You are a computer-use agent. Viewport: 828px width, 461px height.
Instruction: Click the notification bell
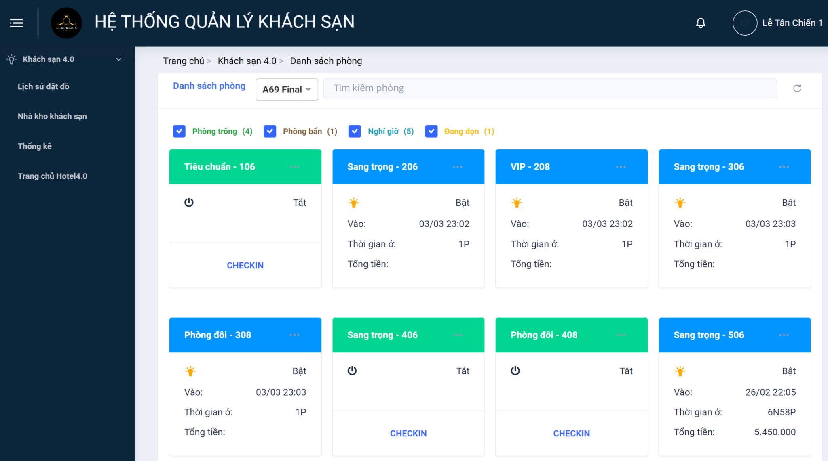click(701, 23)
